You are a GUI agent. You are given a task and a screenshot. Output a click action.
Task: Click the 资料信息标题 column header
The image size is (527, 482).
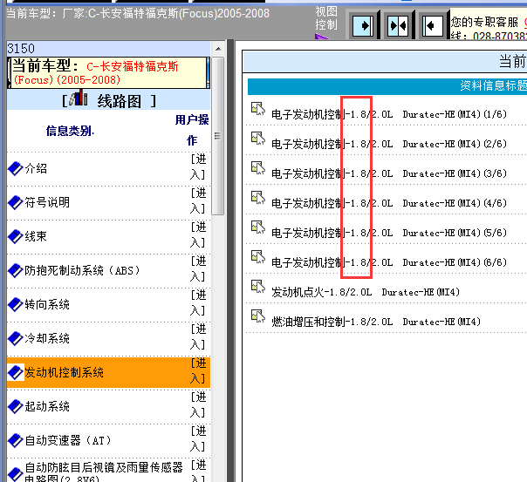[493, 86]
